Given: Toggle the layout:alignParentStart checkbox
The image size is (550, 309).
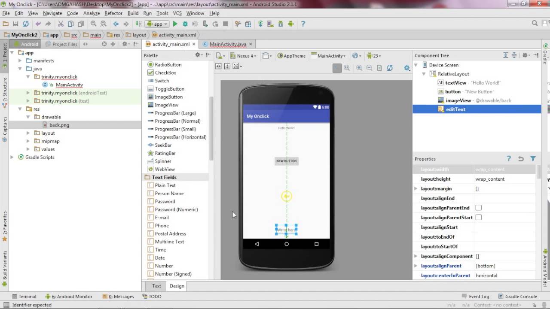Looking at the screenshot, I should pos(478,218).
